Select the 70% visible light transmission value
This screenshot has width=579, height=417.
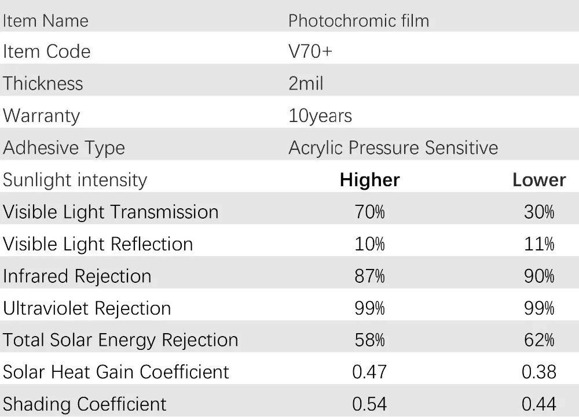[x=369, y=212]
